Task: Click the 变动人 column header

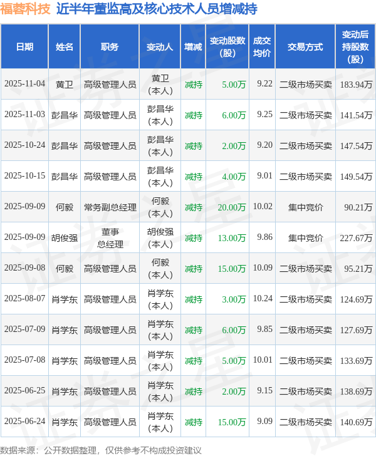Action: click(x=160, y=46)
